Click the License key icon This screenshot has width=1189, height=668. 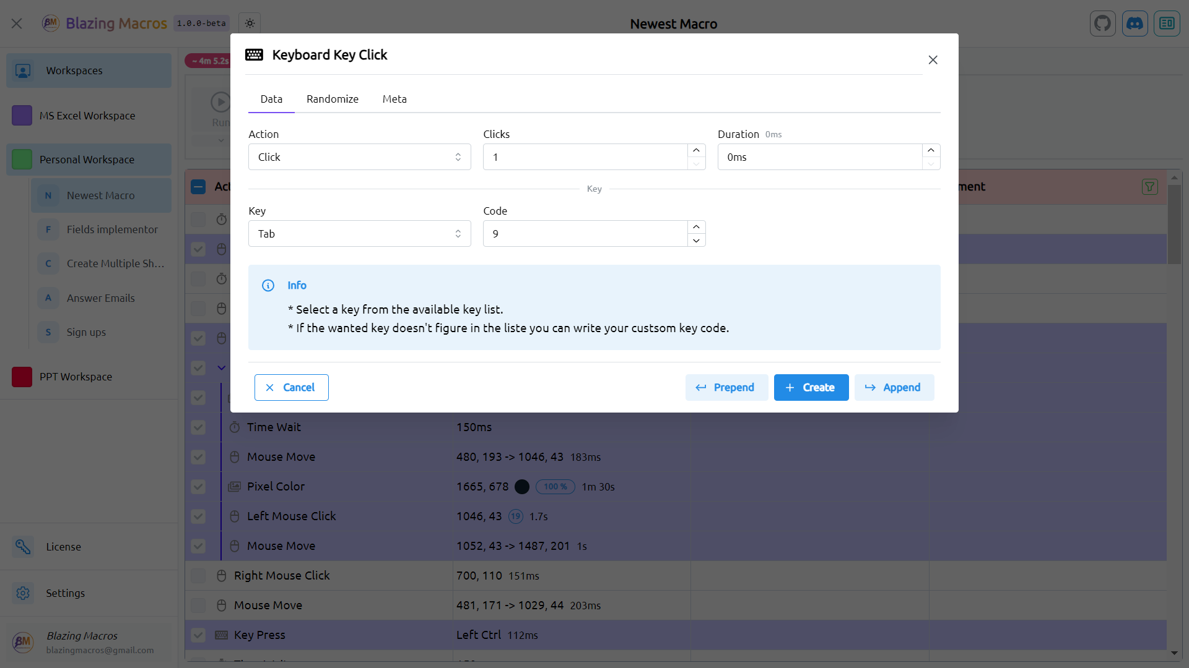pos(23,547)
